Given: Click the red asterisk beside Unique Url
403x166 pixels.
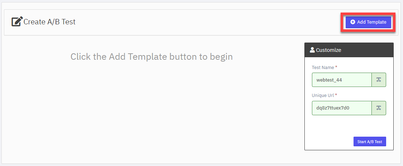Looking at the screenshot, I should point(336,95).
